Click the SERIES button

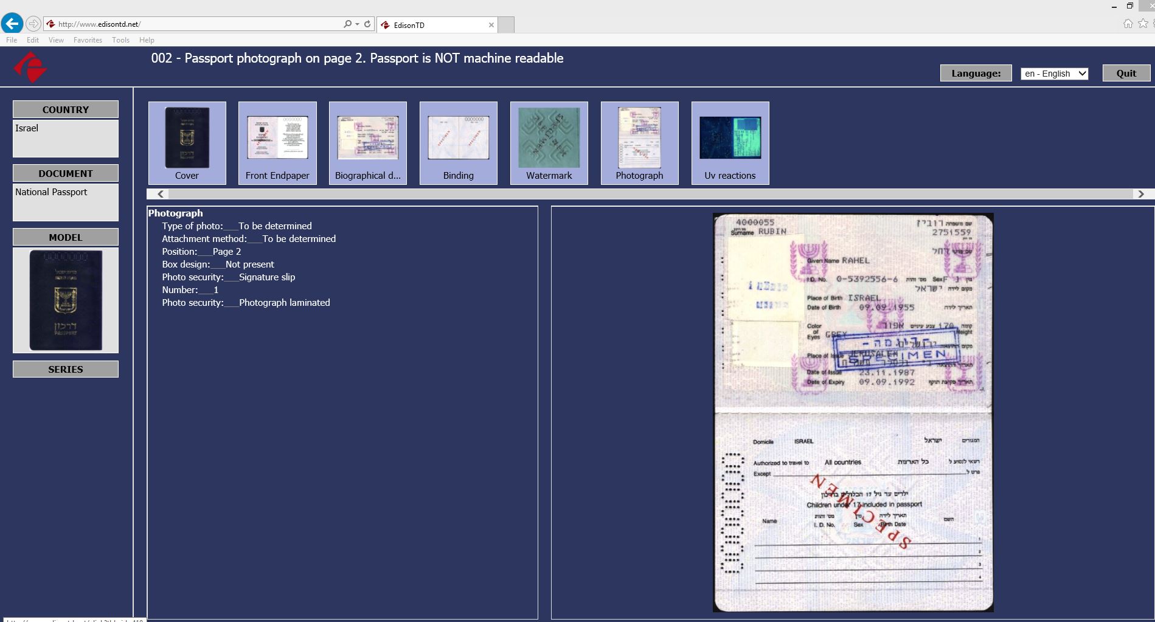tap(66, 369)
